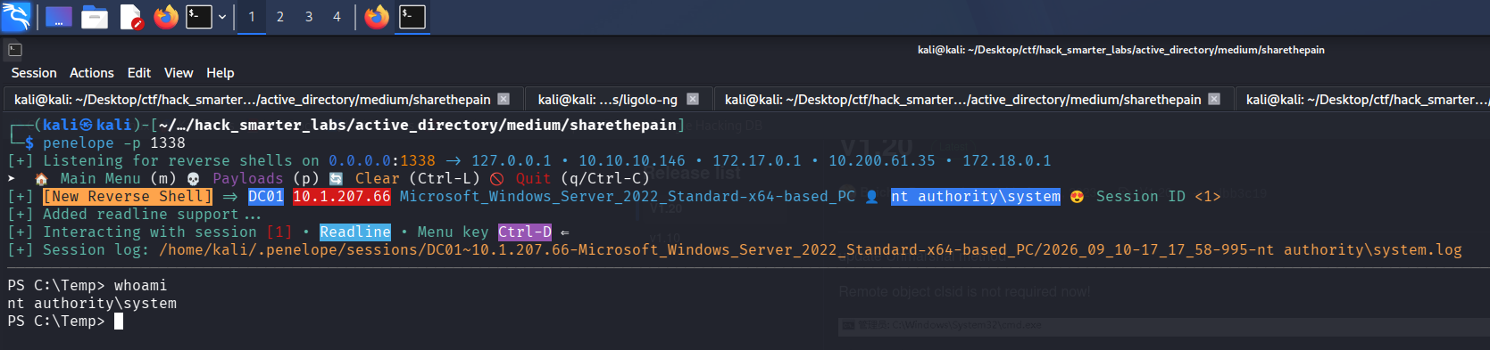The image size is (1490, 350).
Task: Close the ligolo-ng tab
Action: pos(693,99)
